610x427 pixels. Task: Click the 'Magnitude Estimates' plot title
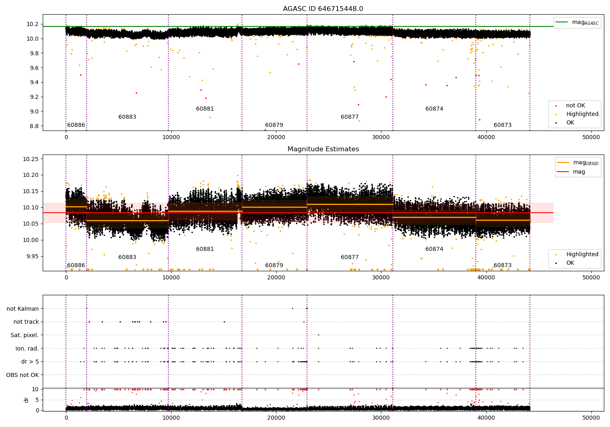(323, 149)
